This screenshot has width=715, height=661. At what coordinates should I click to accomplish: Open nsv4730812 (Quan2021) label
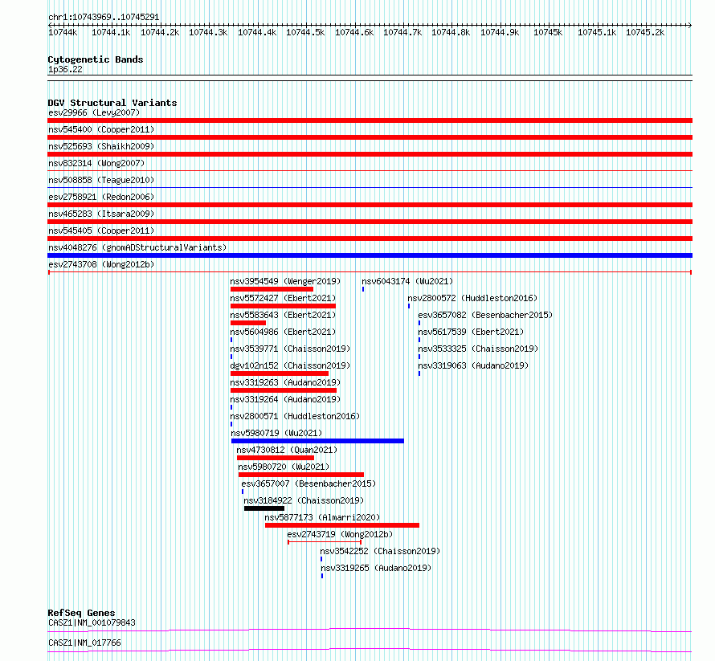tap(288, 450)
